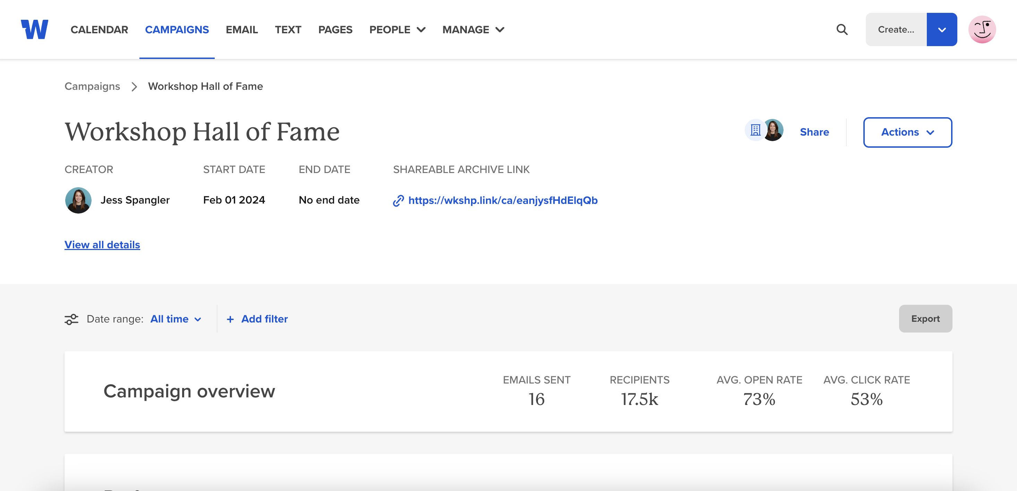
Task: Click the Export button
Action: click(x=925, y=319)
